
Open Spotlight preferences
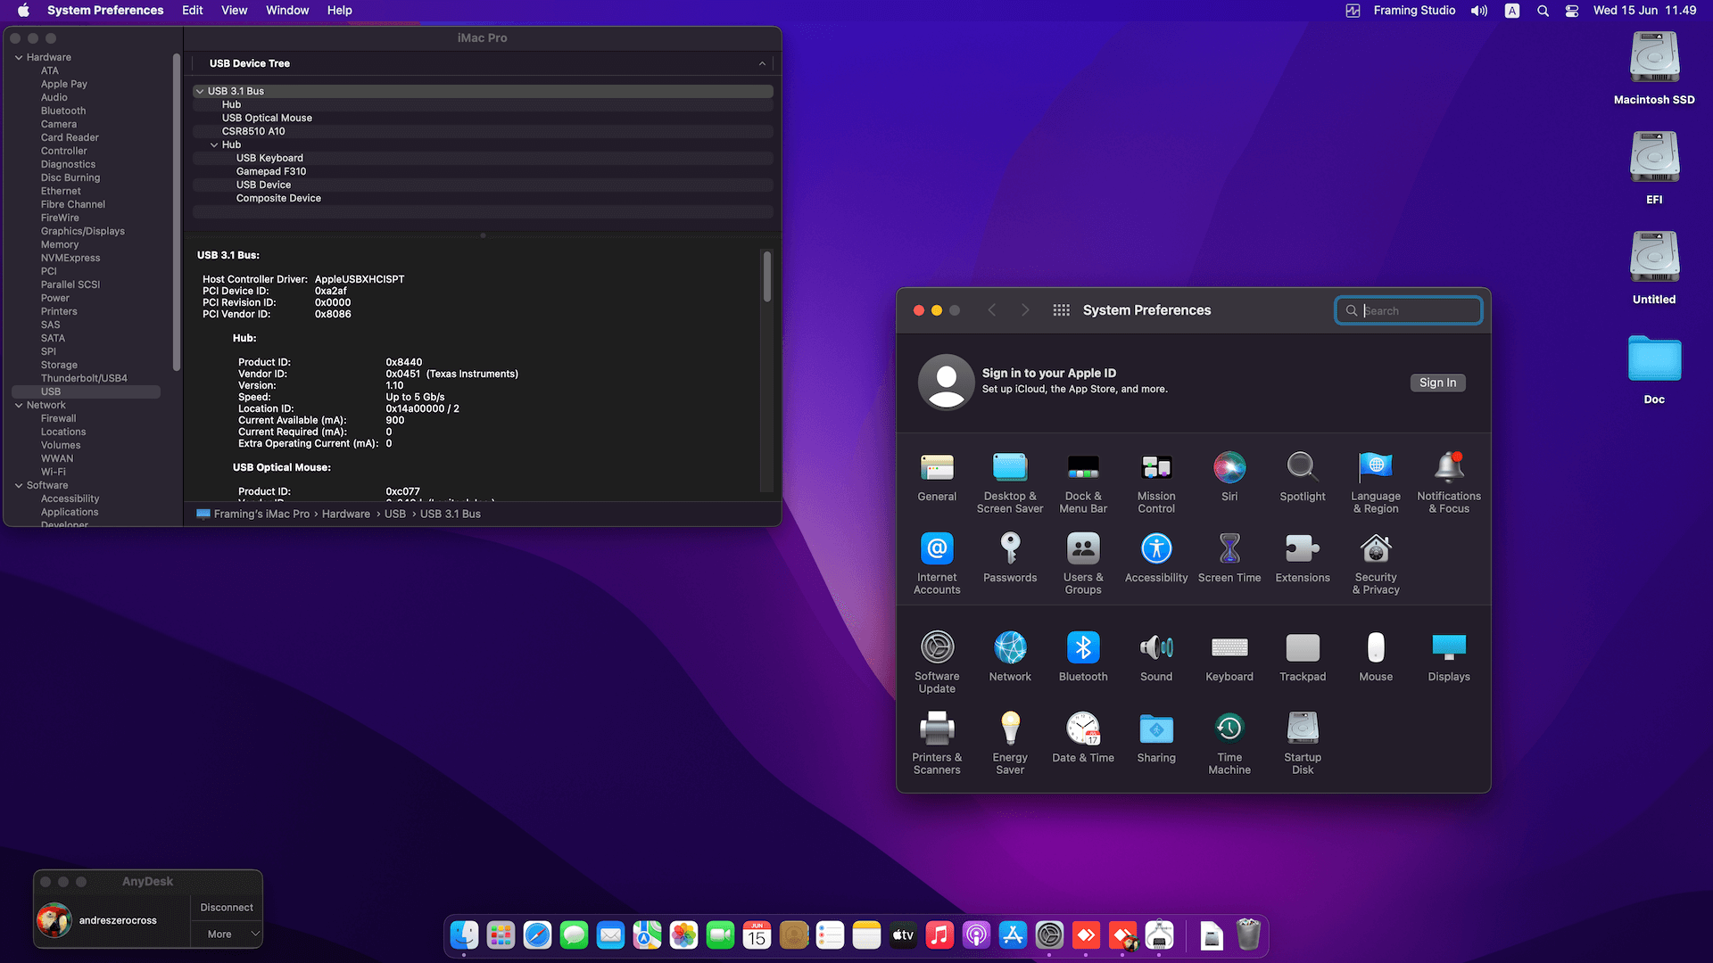point(1303,467)
